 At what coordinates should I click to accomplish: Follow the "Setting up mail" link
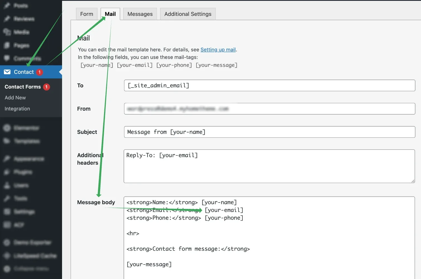click(218, 50)
